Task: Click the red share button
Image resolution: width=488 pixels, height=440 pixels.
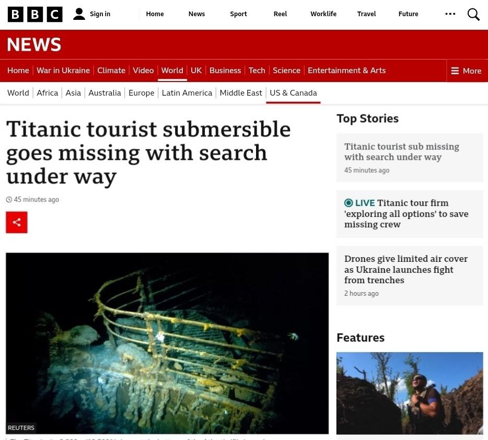Action: 17,222
